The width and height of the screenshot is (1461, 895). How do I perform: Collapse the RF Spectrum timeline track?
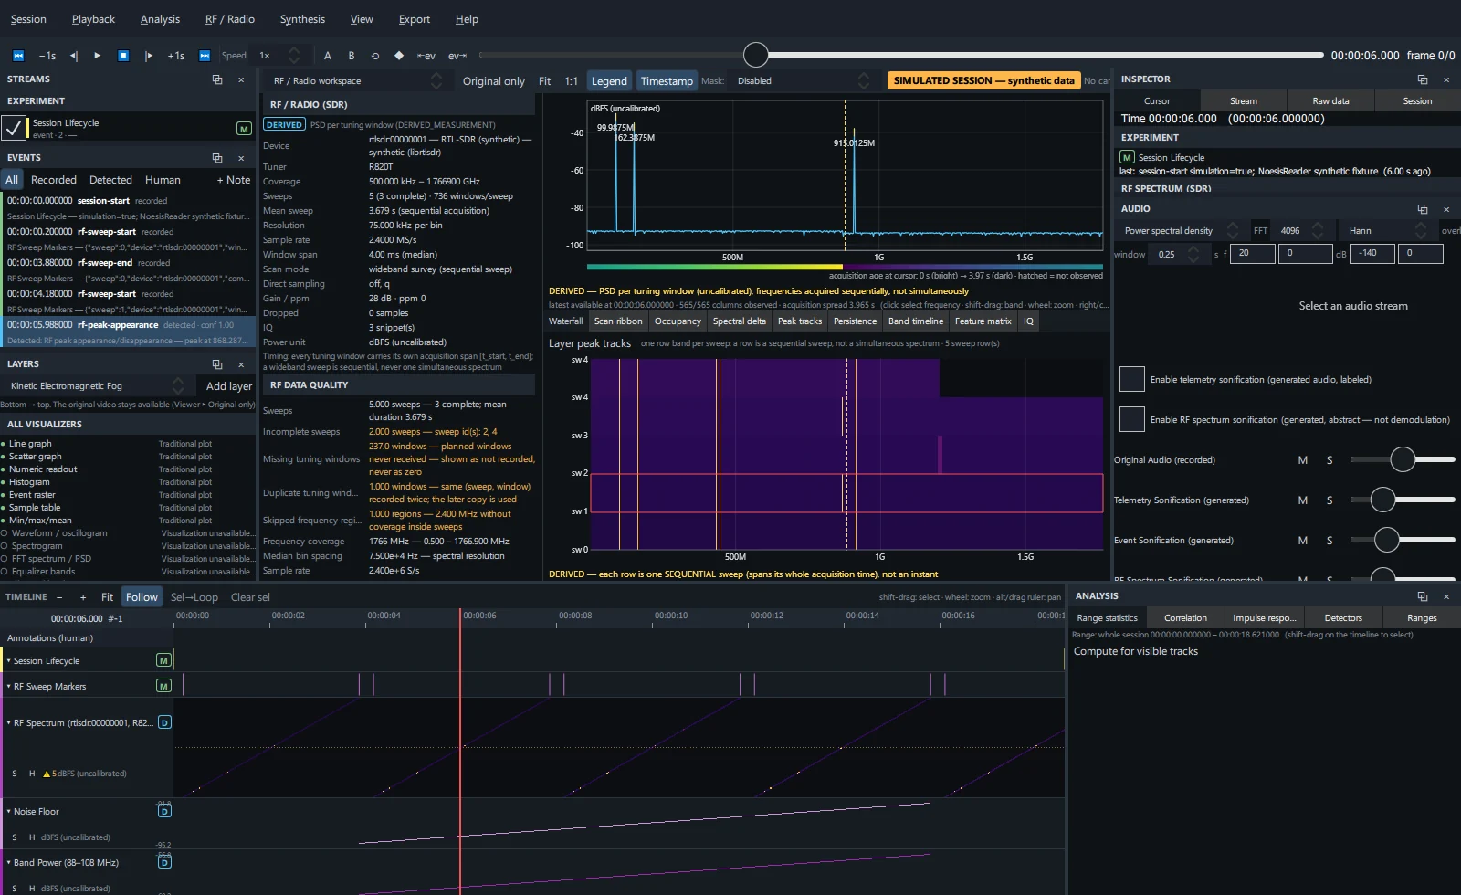(9, 723)
